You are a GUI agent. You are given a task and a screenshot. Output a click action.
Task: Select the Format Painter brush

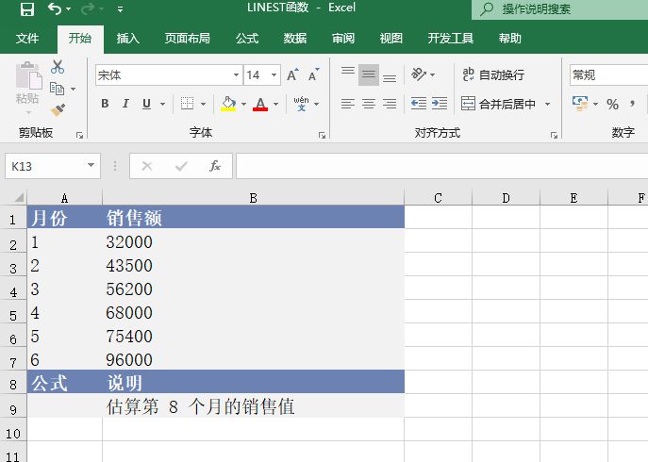click(x=58, y=109)
